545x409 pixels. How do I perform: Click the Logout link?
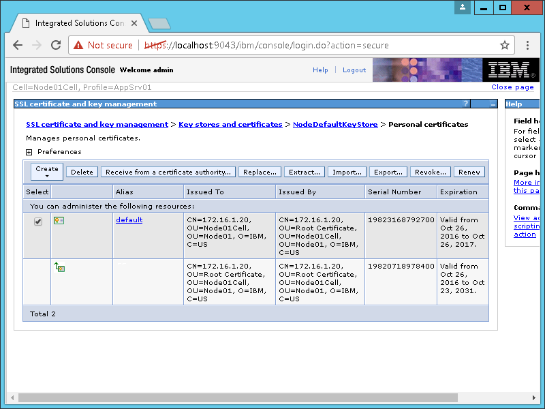(354, 70)
